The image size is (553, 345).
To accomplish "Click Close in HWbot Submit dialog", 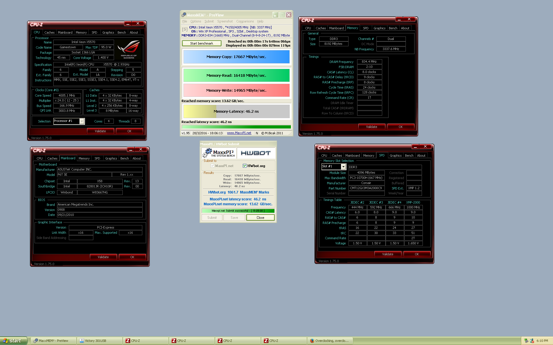I will [x=260, y=218].
